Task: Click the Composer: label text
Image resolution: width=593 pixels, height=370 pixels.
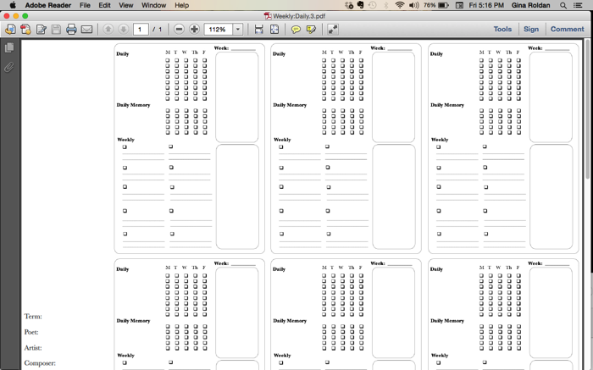Action: (x=40, y=363)
